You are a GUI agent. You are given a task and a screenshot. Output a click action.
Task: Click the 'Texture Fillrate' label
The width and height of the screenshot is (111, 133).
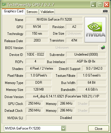[x=65, y=76]
